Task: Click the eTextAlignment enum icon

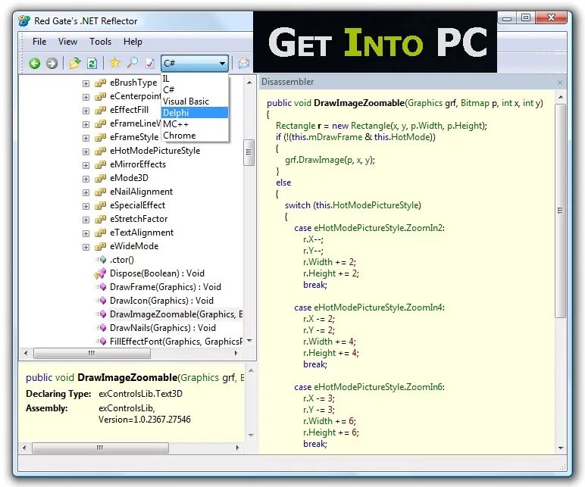Action: 100,233
